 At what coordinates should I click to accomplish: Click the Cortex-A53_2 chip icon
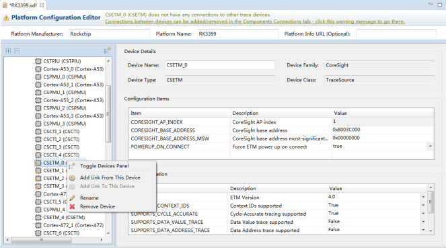point(38,100)
